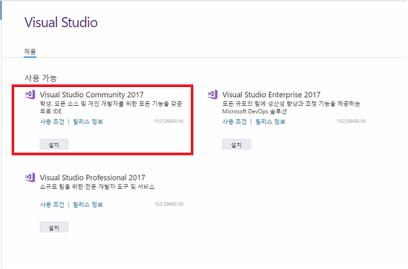The height and width of the screenshot is (269, 408).
Task: Open 릴리스 정보 link for Enterprise 2017
Action: (x=270, y=122)
